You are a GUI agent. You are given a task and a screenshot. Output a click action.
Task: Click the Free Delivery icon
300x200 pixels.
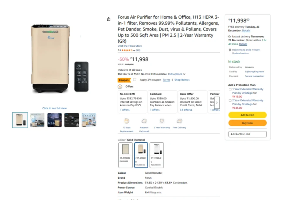pos(179,121)
